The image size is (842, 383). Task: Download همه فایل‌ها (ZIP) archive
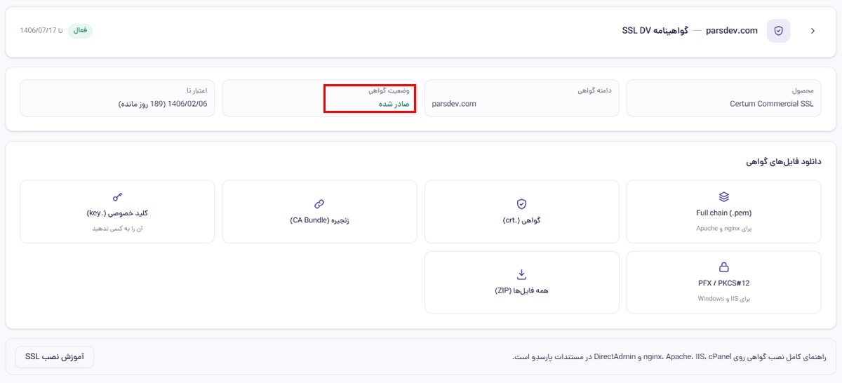(x=521, y=282)
